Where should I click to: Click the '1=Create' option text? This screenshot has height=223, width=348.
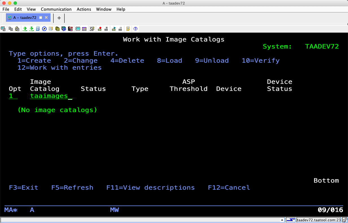34,61
